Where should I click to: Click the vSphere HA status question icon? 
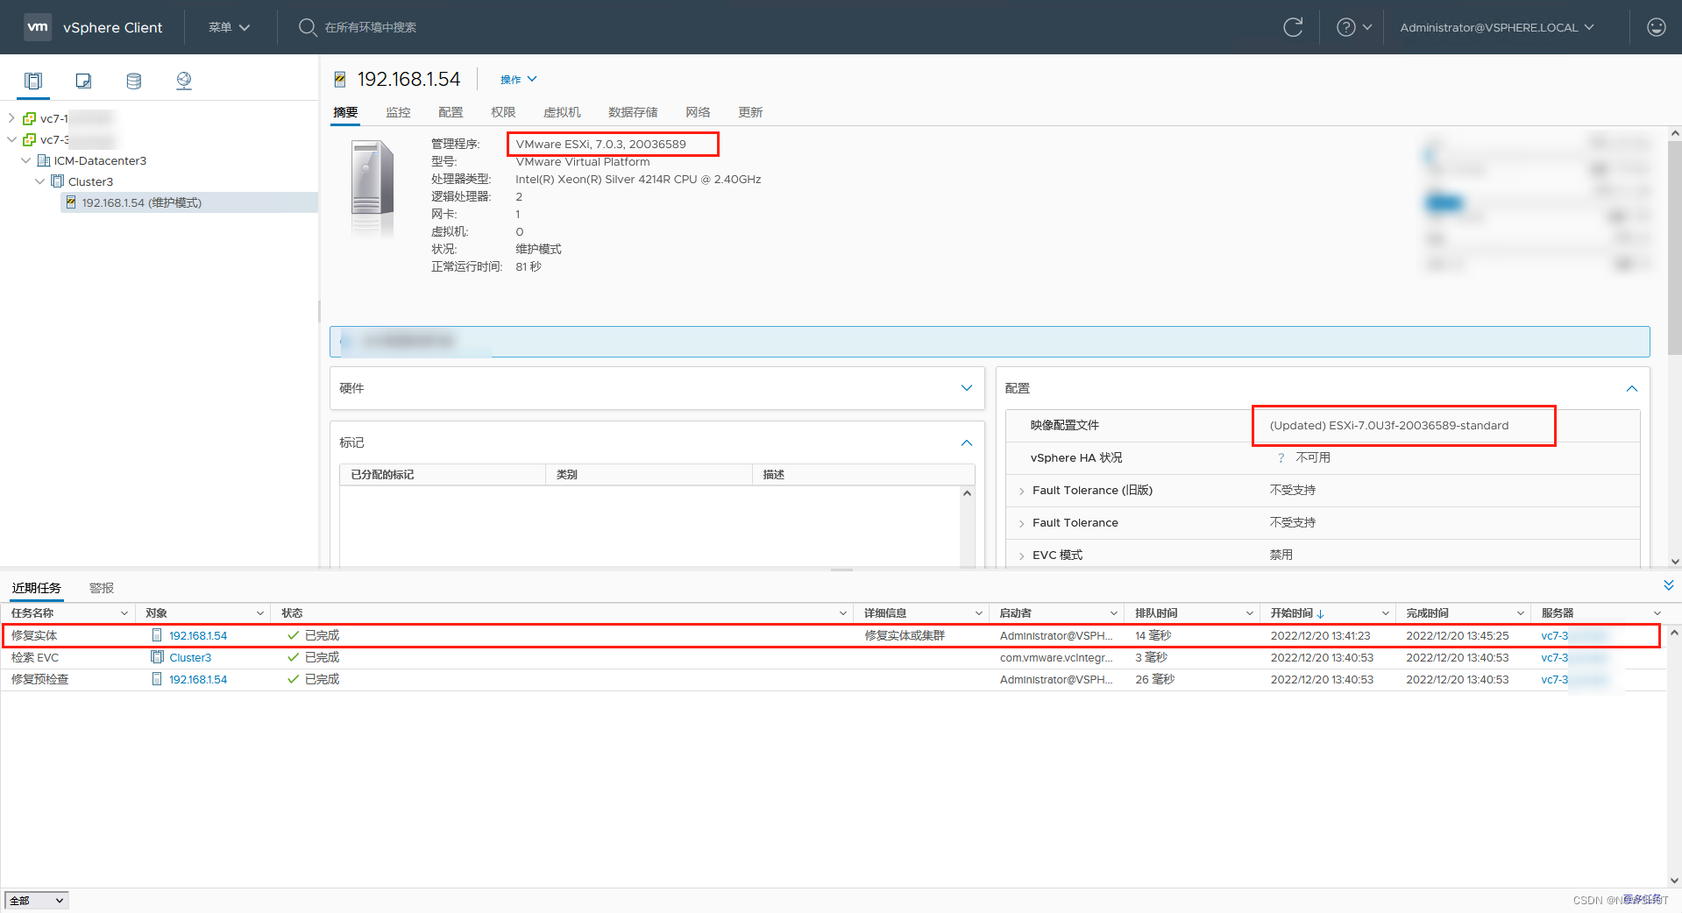click(1281, 457)
